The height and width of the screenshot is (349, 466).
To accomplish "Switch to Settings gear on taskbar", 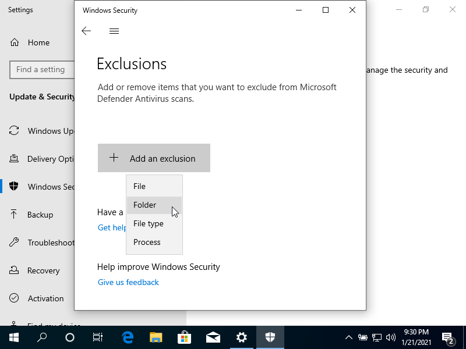I will click(242, 337).
